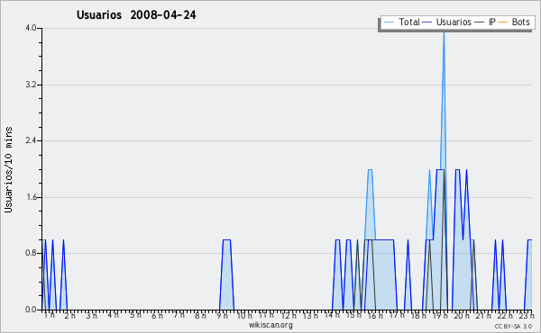Click the x-axis label '4 h'
Image resolution: width=541 pixels, height=333 pixels.
(114, 315)
